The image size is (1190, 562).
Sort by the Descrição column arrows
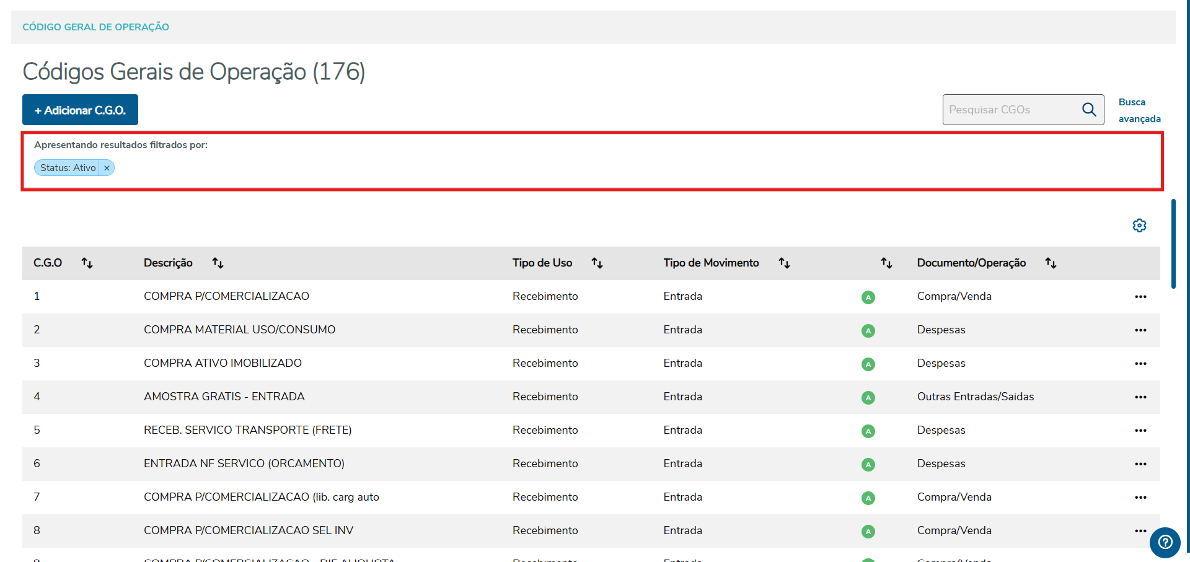(x=218, y=263)
